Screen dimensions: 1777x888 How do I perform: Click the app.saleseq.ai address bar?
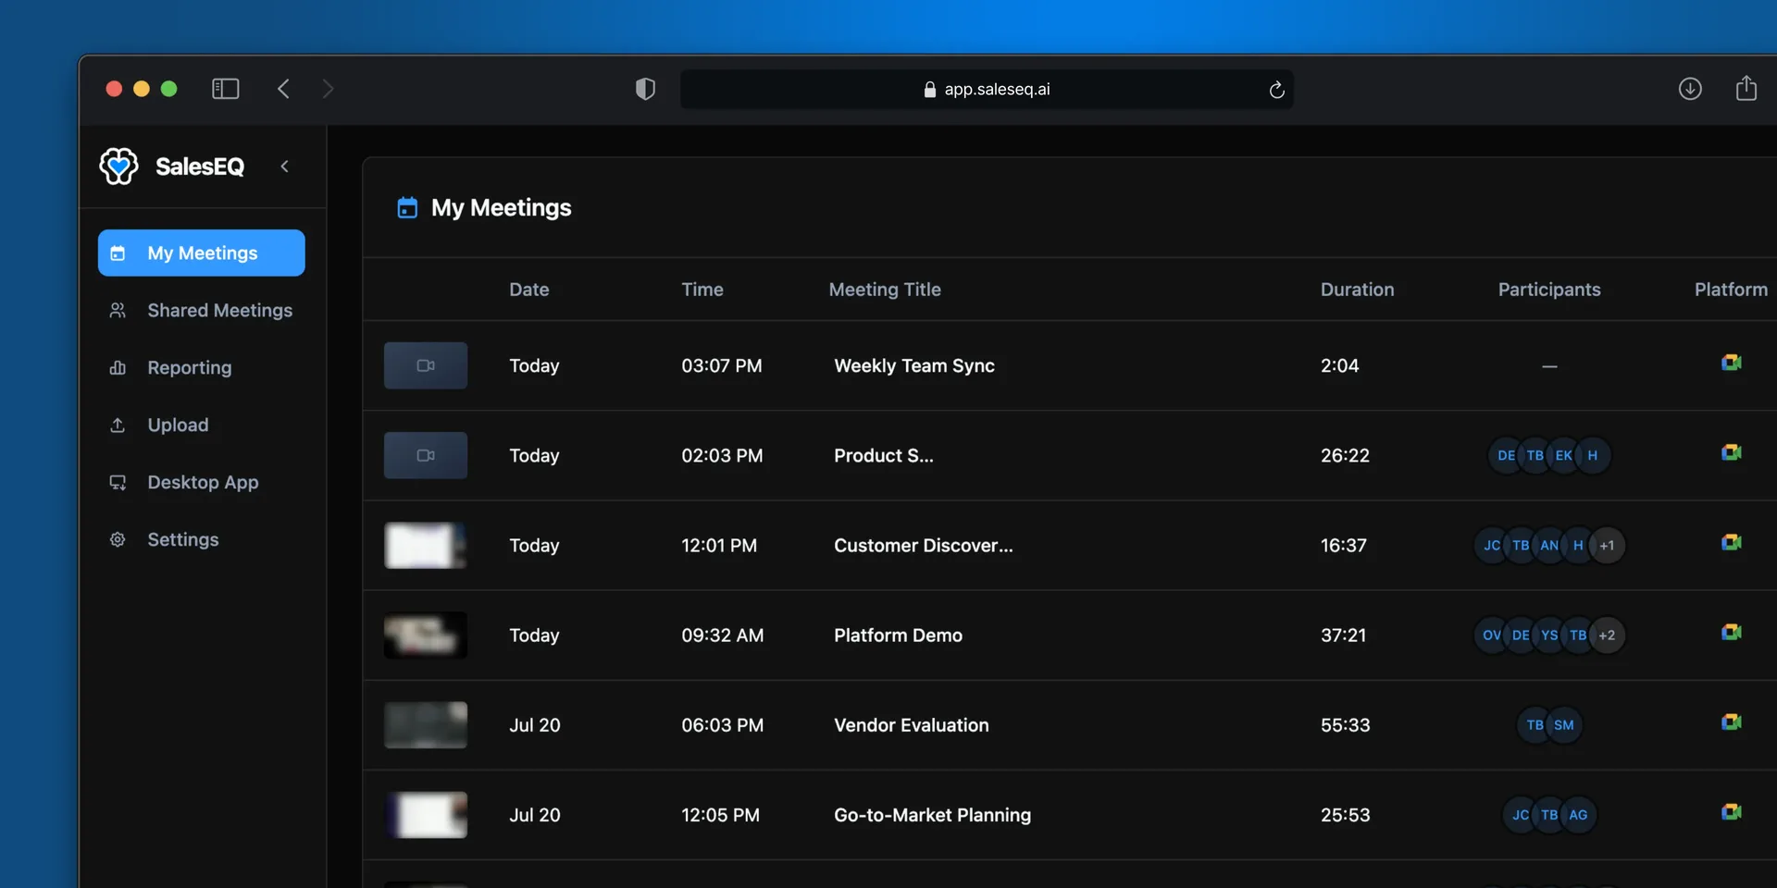click(x=987, y=89)
